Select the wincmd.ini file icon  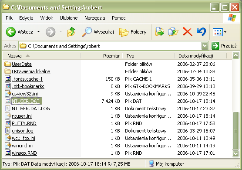(8, 146)
